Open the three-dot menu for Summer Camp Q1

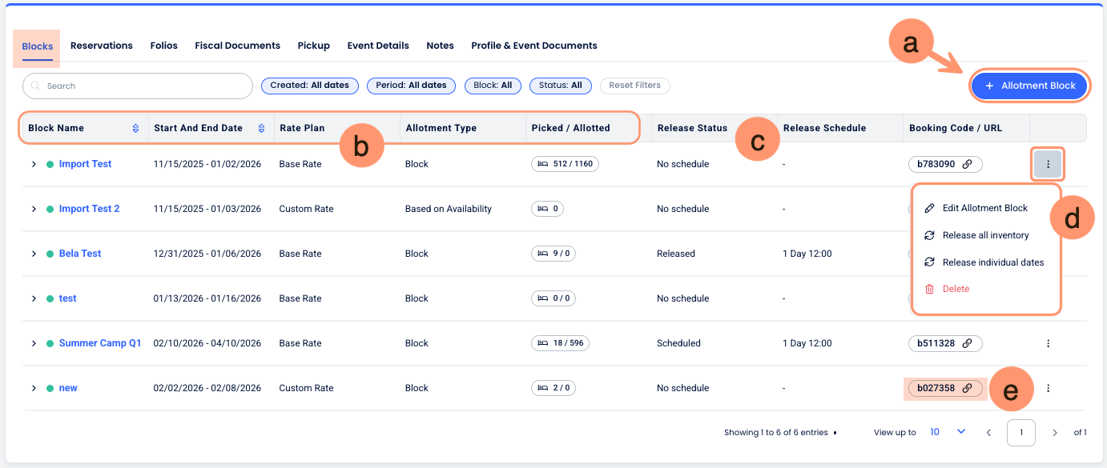[x=1048, y=343]
